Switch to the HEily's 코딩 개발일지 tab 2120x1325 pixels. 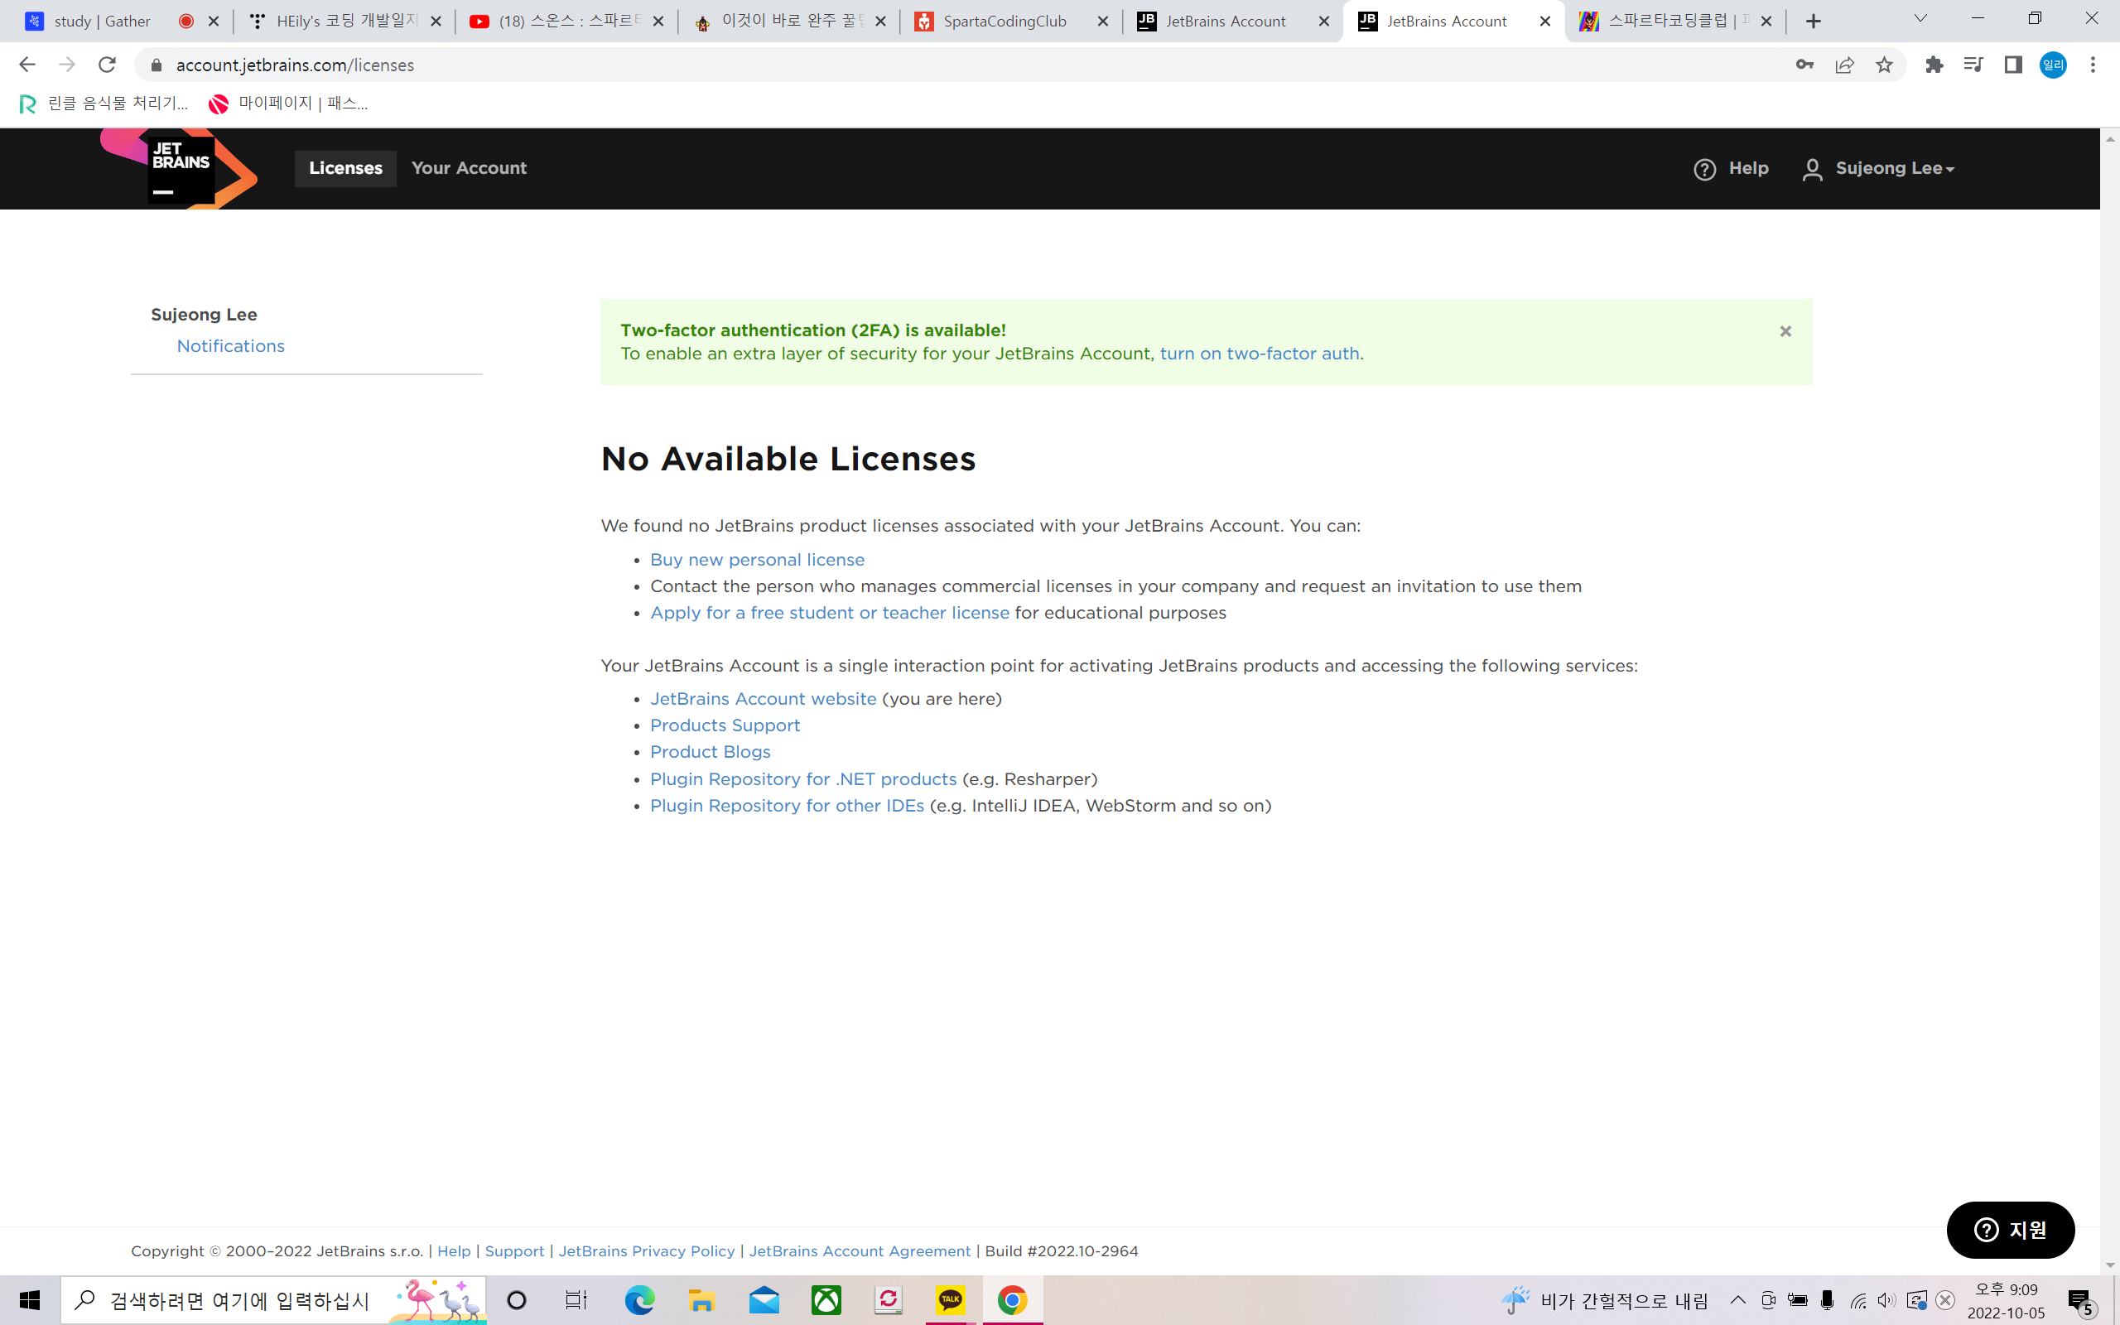click(344, 21)
